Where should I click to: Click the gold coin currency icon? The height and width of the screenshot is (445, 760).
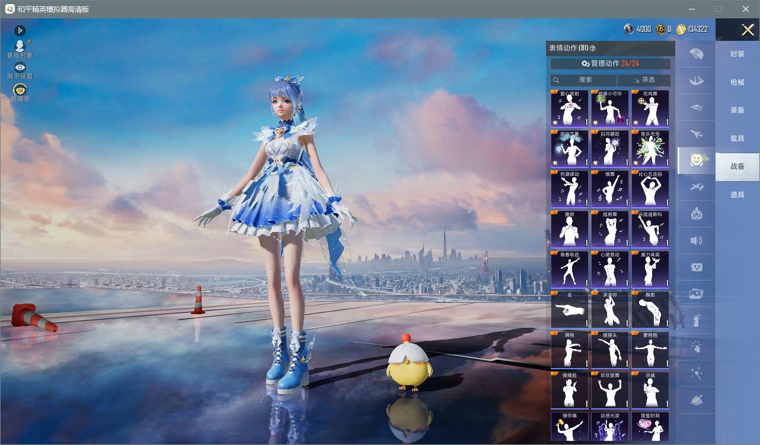pos(681,29)
